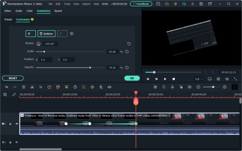Jump to previous keyframe button
Screen dimensions: 242x151
pyautogui.click(x=31, y=34)
